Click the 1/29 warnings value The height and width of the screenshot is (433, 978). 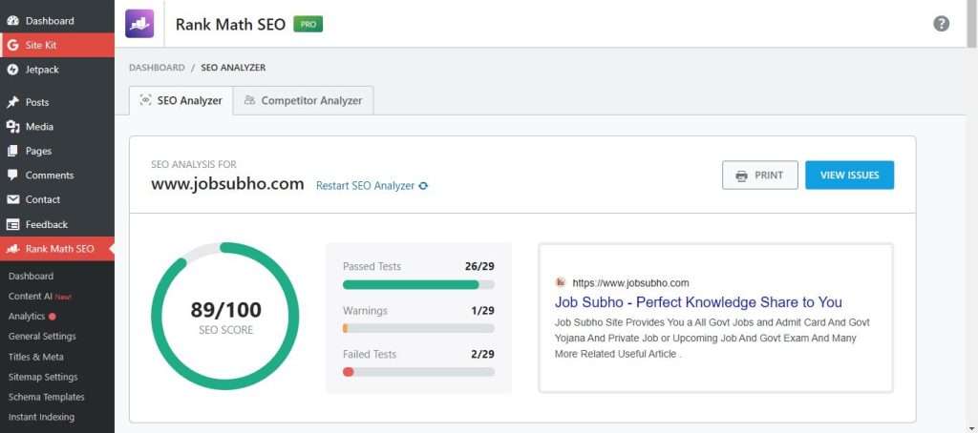(x=482, y=310)
